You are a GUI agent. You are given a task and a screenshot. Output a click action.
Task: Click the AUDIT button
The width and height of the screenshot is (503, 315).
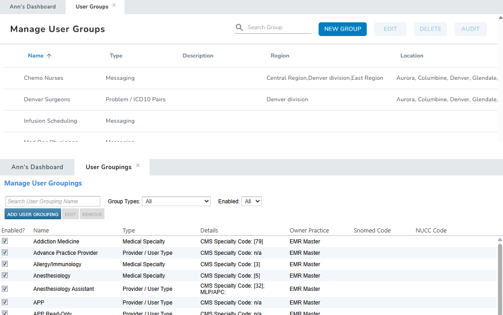[x=470, y=29]
